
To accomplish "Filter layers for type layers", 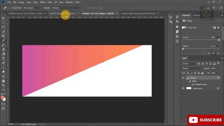I will click(x=206, y=64).
